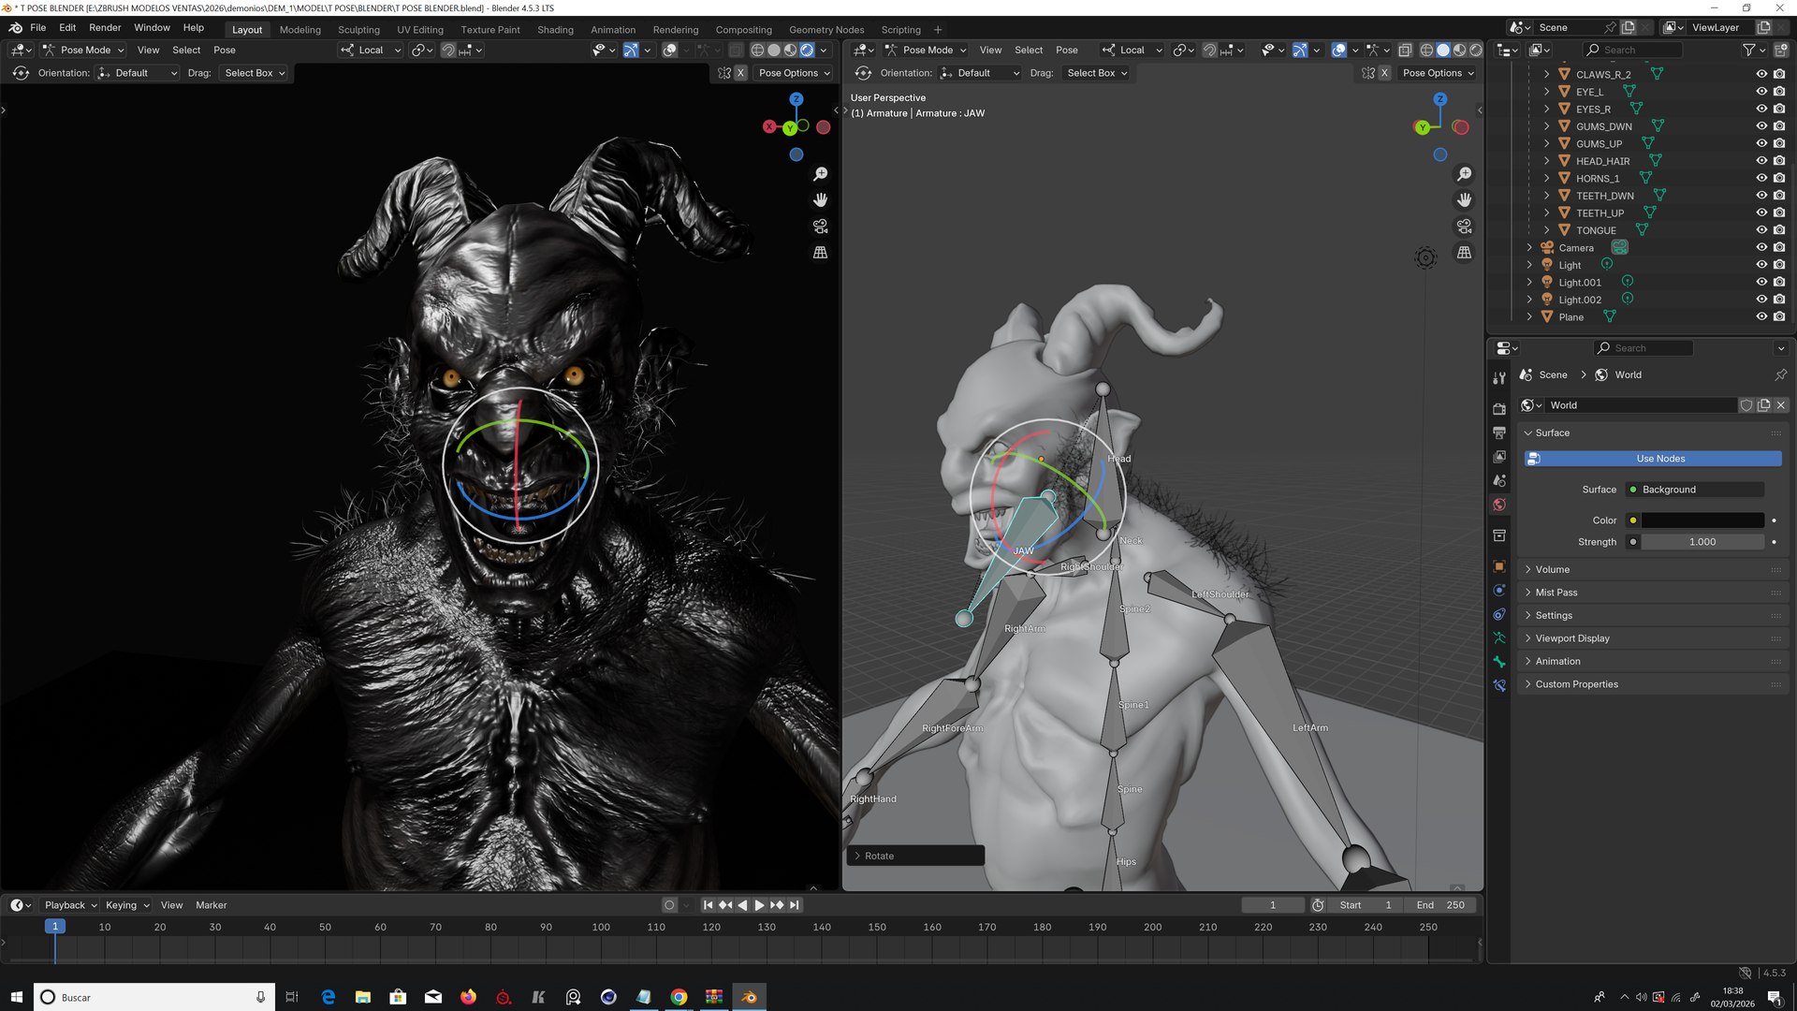The width and height of the screenshot is (1797, 1011).
Task: Hide HORNS_1 object in viewport
Action: [x=1761, y=178]
